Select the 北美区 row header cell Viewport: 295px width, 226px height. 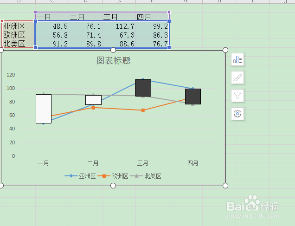click(19, 44)
